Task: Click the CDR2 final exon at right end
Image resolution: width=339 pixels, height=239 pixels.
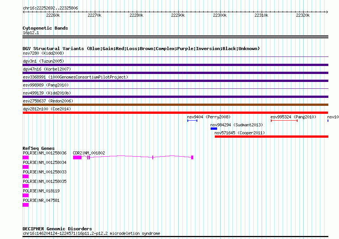Action: click(192, 157)
